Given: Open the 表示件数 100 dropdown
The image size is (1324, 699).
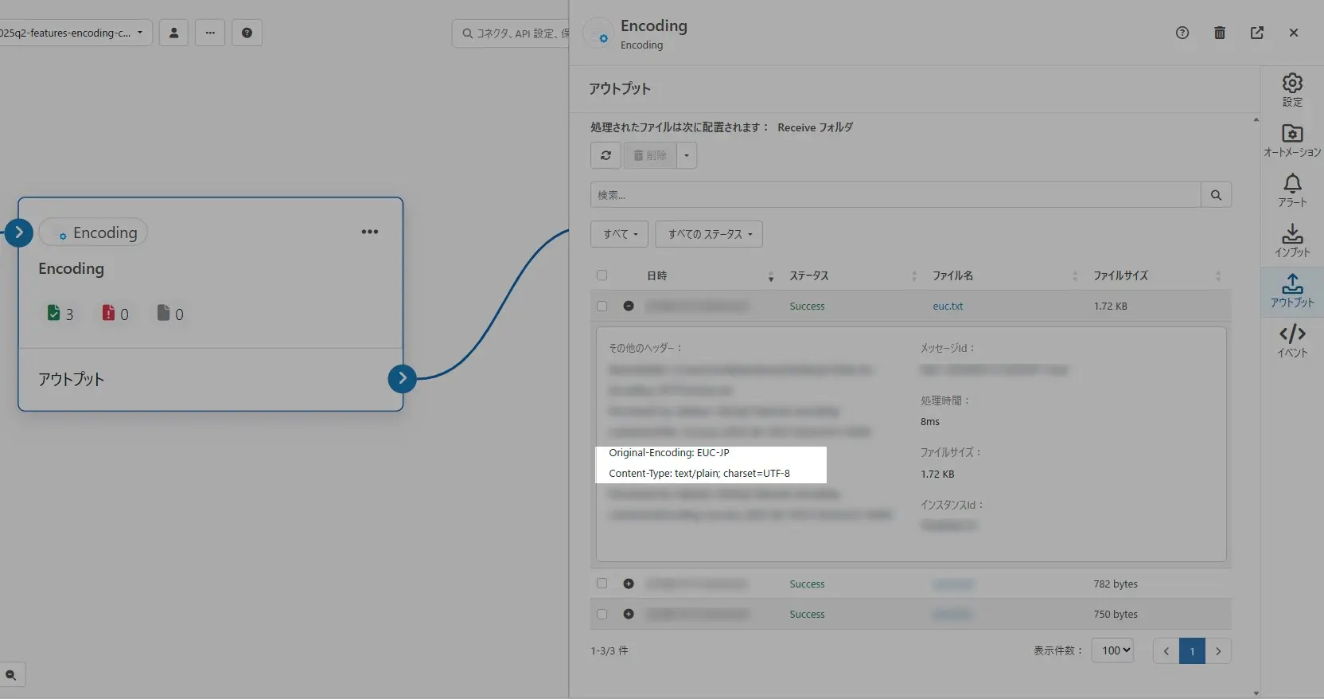Looking at the screenshot, I should coord(1112,650).
